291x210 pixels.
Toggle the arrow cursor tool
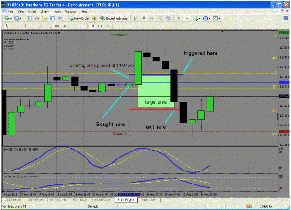[x=7, y=26]
